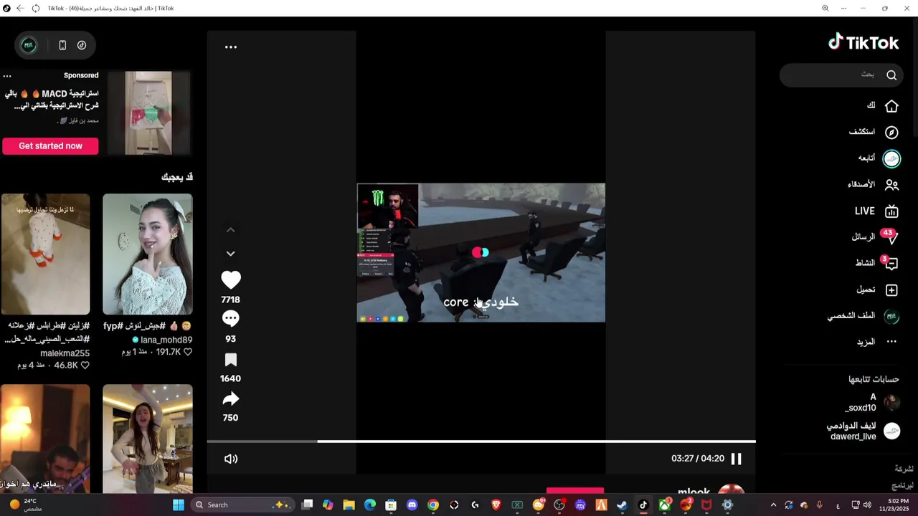Open the Friends menu item
918x516 pixels.
[873, 185]
